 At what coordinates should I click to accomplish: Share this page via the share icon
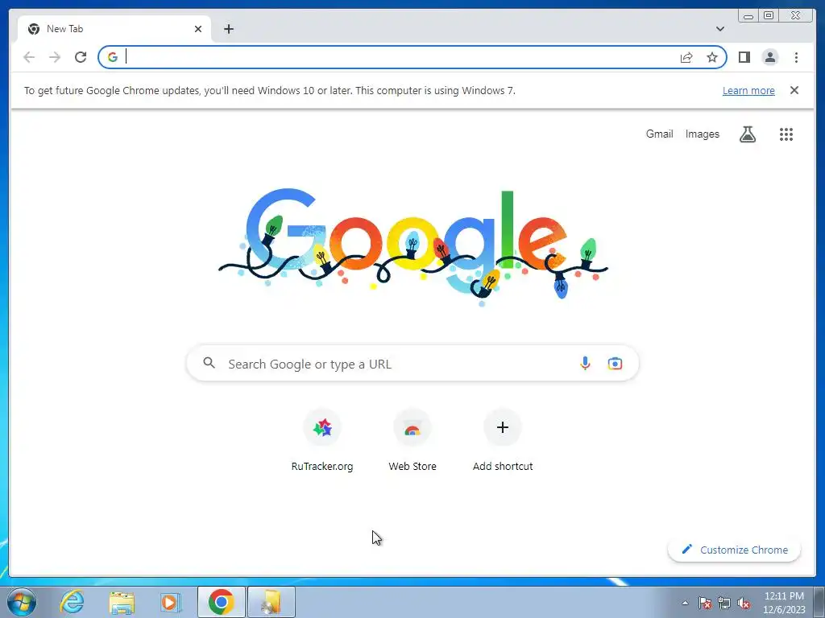[x=686, y=57]
